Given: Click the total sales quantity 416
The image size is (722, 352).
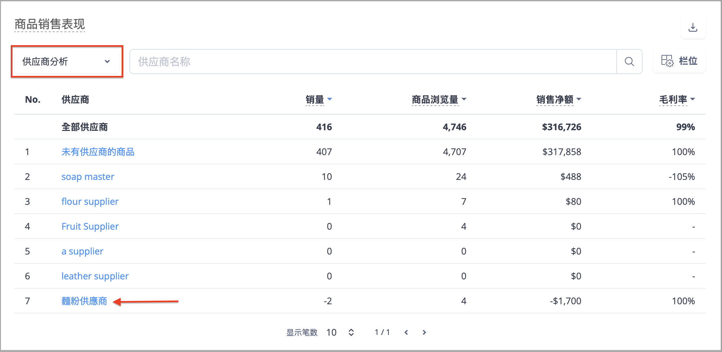Looking at the screenshot, I should [324, 127].
